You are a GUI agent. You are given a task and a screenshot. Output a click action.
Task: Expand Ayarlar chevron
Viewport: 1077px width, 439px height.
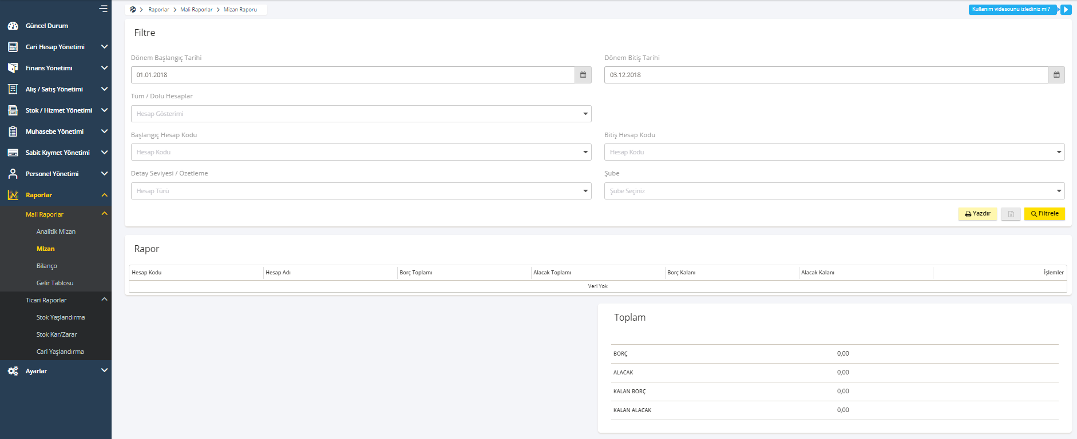(x=104, y=370)
